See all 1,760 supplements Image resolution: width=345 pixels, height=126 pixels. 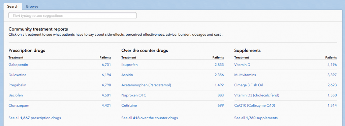[x=256, y=118]
